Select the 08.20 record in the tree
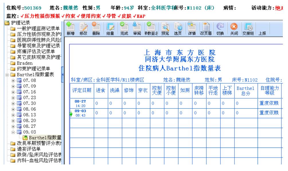Screen dimensions: 288x171 point(26,121)
